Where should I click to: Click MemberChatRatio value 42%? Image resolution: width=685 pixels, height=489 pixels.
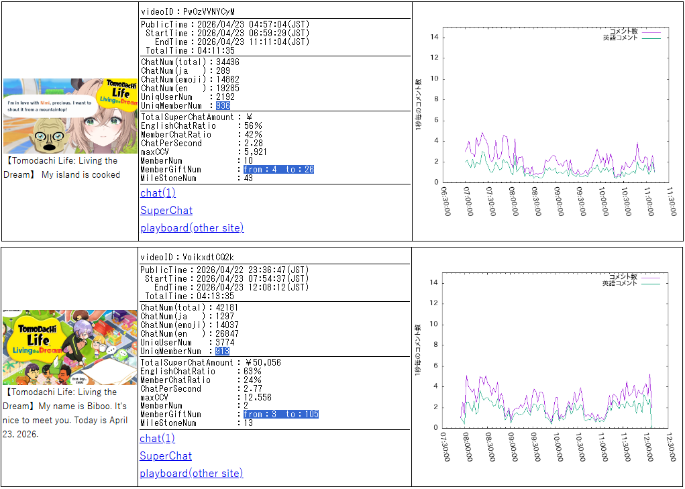pyautogui.click(x=253, y=134)
